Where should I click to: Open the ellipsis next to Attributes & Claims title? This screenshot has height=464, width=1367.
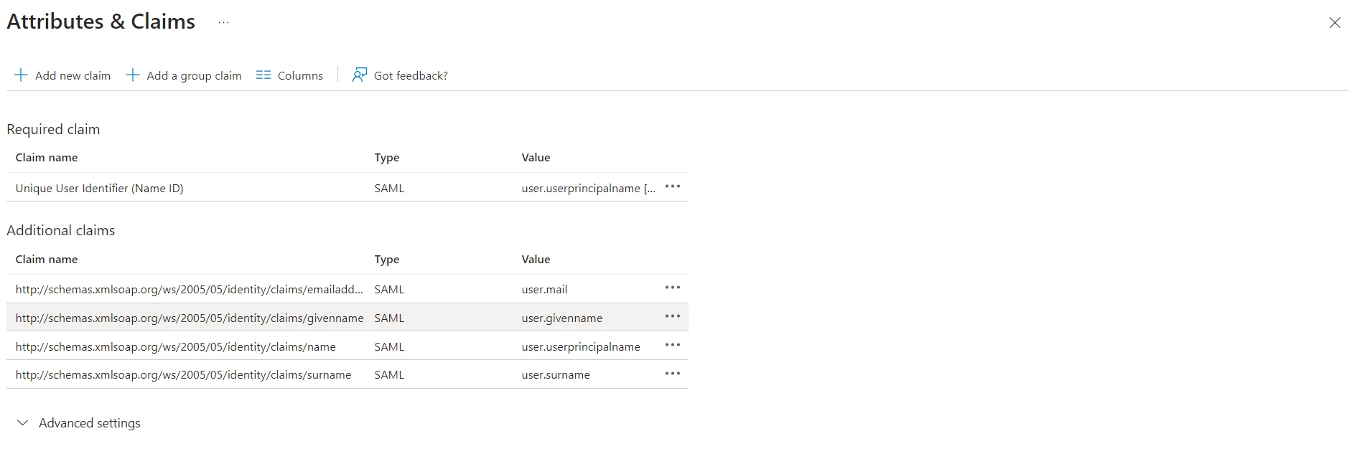tap(224, 23)
